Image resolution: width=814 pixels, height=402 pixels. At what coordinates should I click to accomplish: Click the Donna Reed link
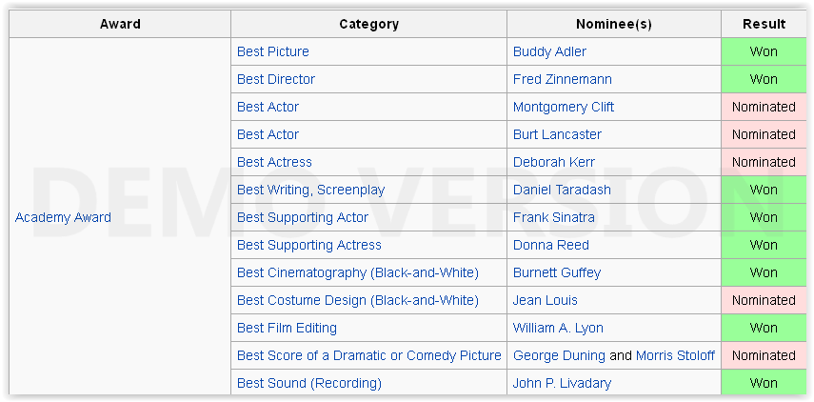[x=551, y=245]
